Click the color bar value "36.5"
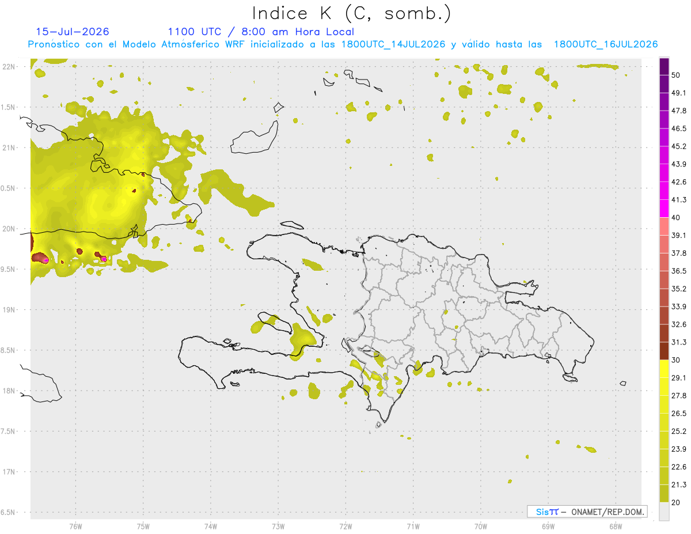 click(679, 271)
